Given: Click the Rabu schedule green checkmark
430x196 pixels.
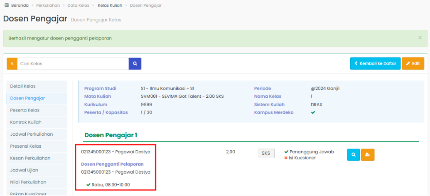Looking at the screenshot, I should pos(88,184).
